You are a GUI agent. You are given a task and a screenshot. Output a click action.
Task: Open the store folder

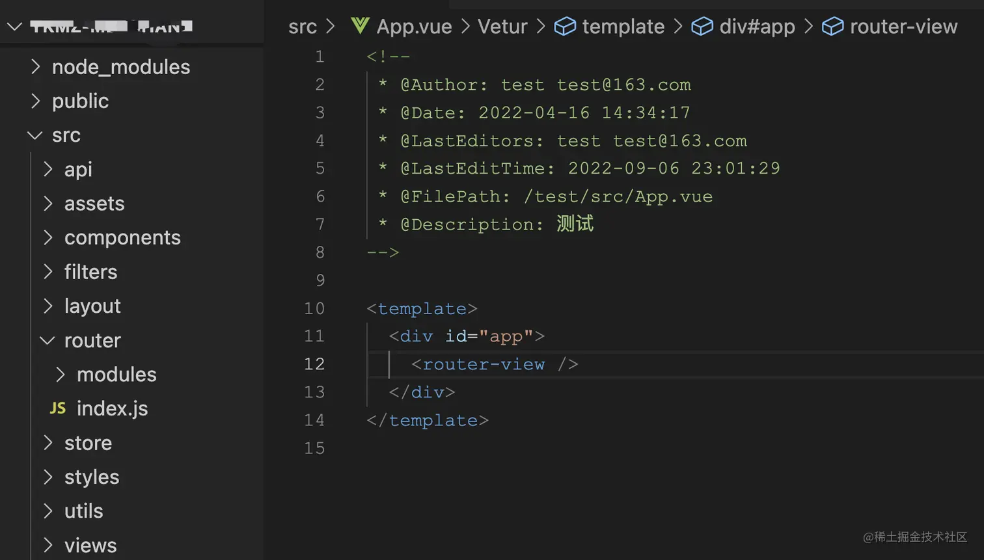[x=88, y=443]
